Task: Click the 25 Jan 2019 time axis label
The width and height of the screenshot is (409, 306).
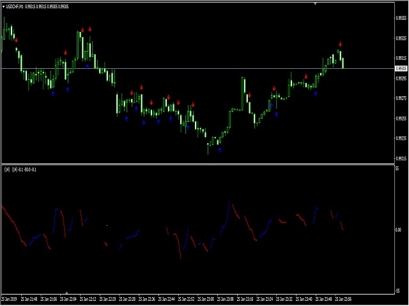Action: [9, 299]
